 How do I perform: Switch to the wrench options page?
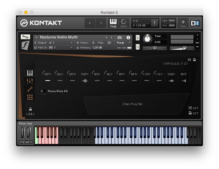pos(30,89)
